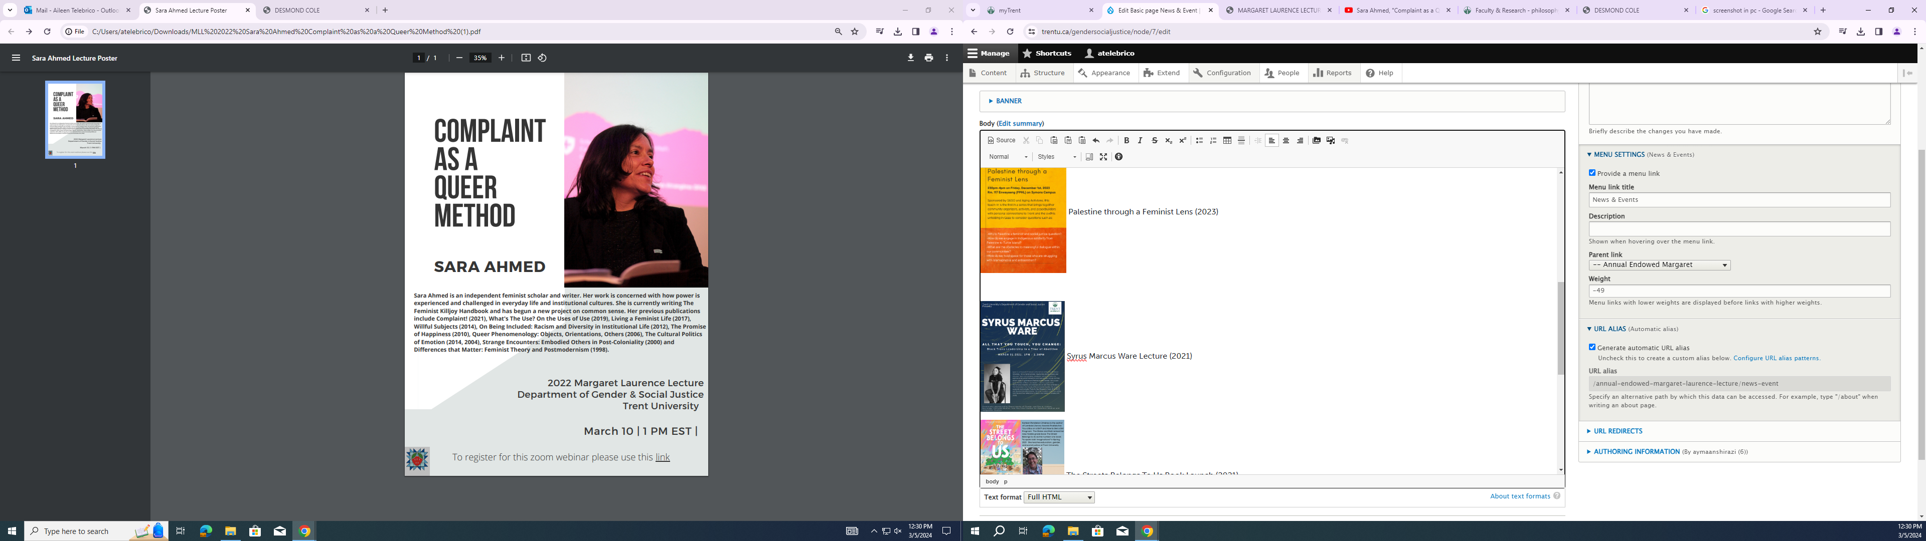Center align the text
Viewport: 1926px width, 541px height.
click(1286, 140)
